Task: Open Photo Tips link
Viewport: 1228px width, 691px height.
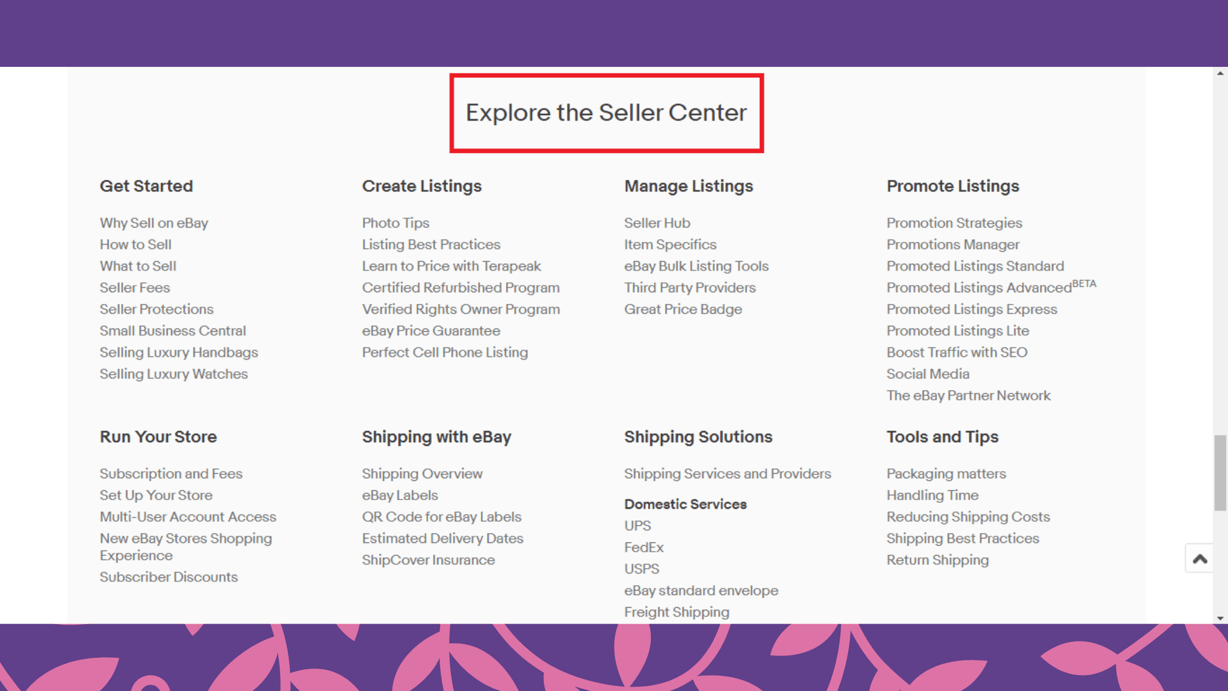Action: [x=395, y=223]
